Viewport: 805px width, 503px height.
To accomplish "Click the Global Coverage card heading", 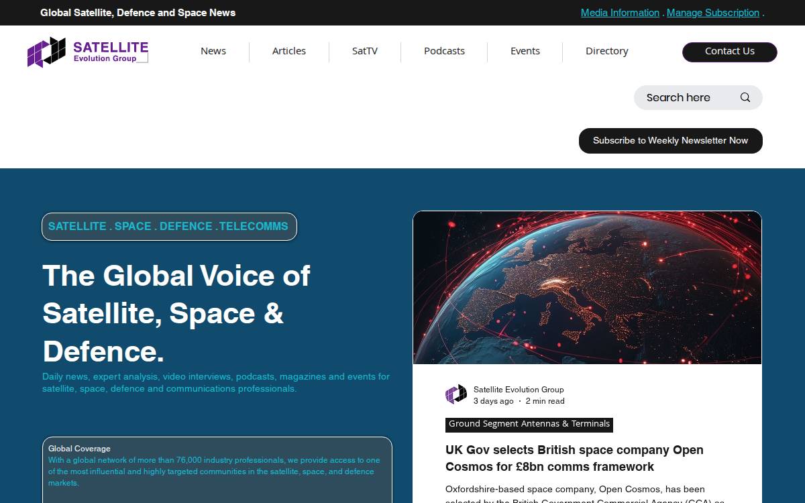I will coord(79,449).
